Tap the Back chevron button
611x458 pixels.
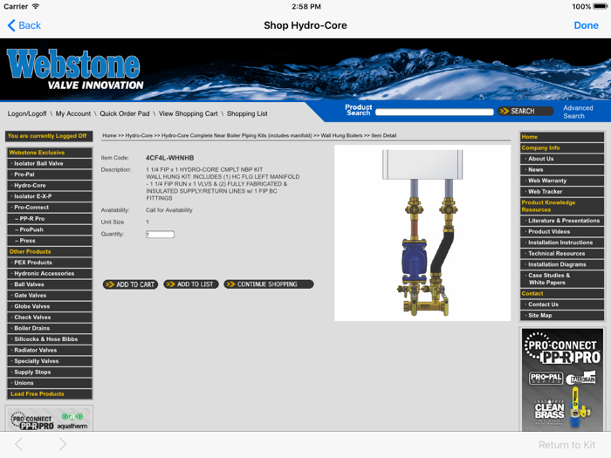pos(24,25)
